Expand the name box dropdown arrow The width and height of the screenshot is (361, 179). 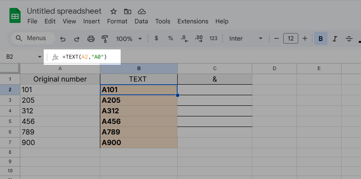point(40,57)
